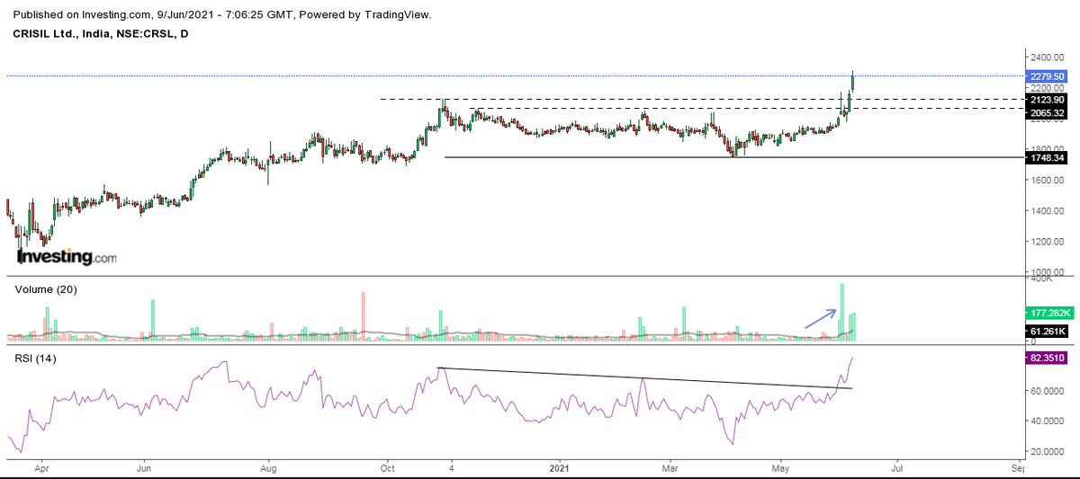Click the Apr date on time axis
The height and width of the screenshot is (479, 1080).
coord(42,468)
